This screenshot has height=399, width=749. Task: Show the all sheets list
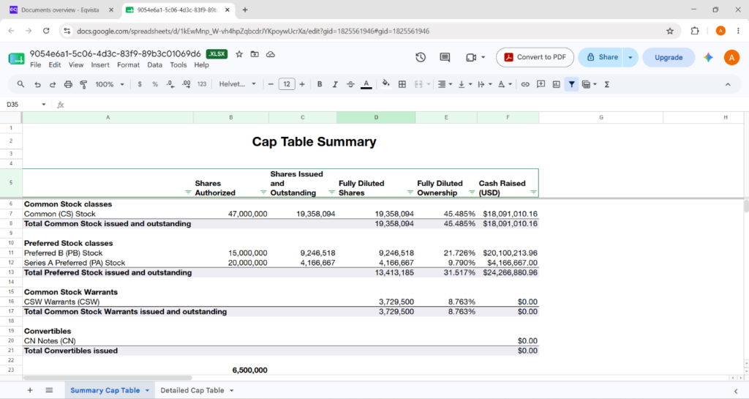pyautogui.click(x=49, y=390)
